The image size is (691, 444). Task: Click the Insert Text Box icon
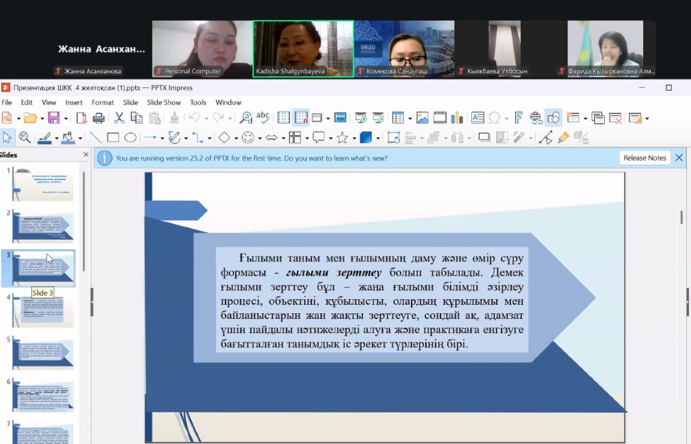(x=477, y=117)
